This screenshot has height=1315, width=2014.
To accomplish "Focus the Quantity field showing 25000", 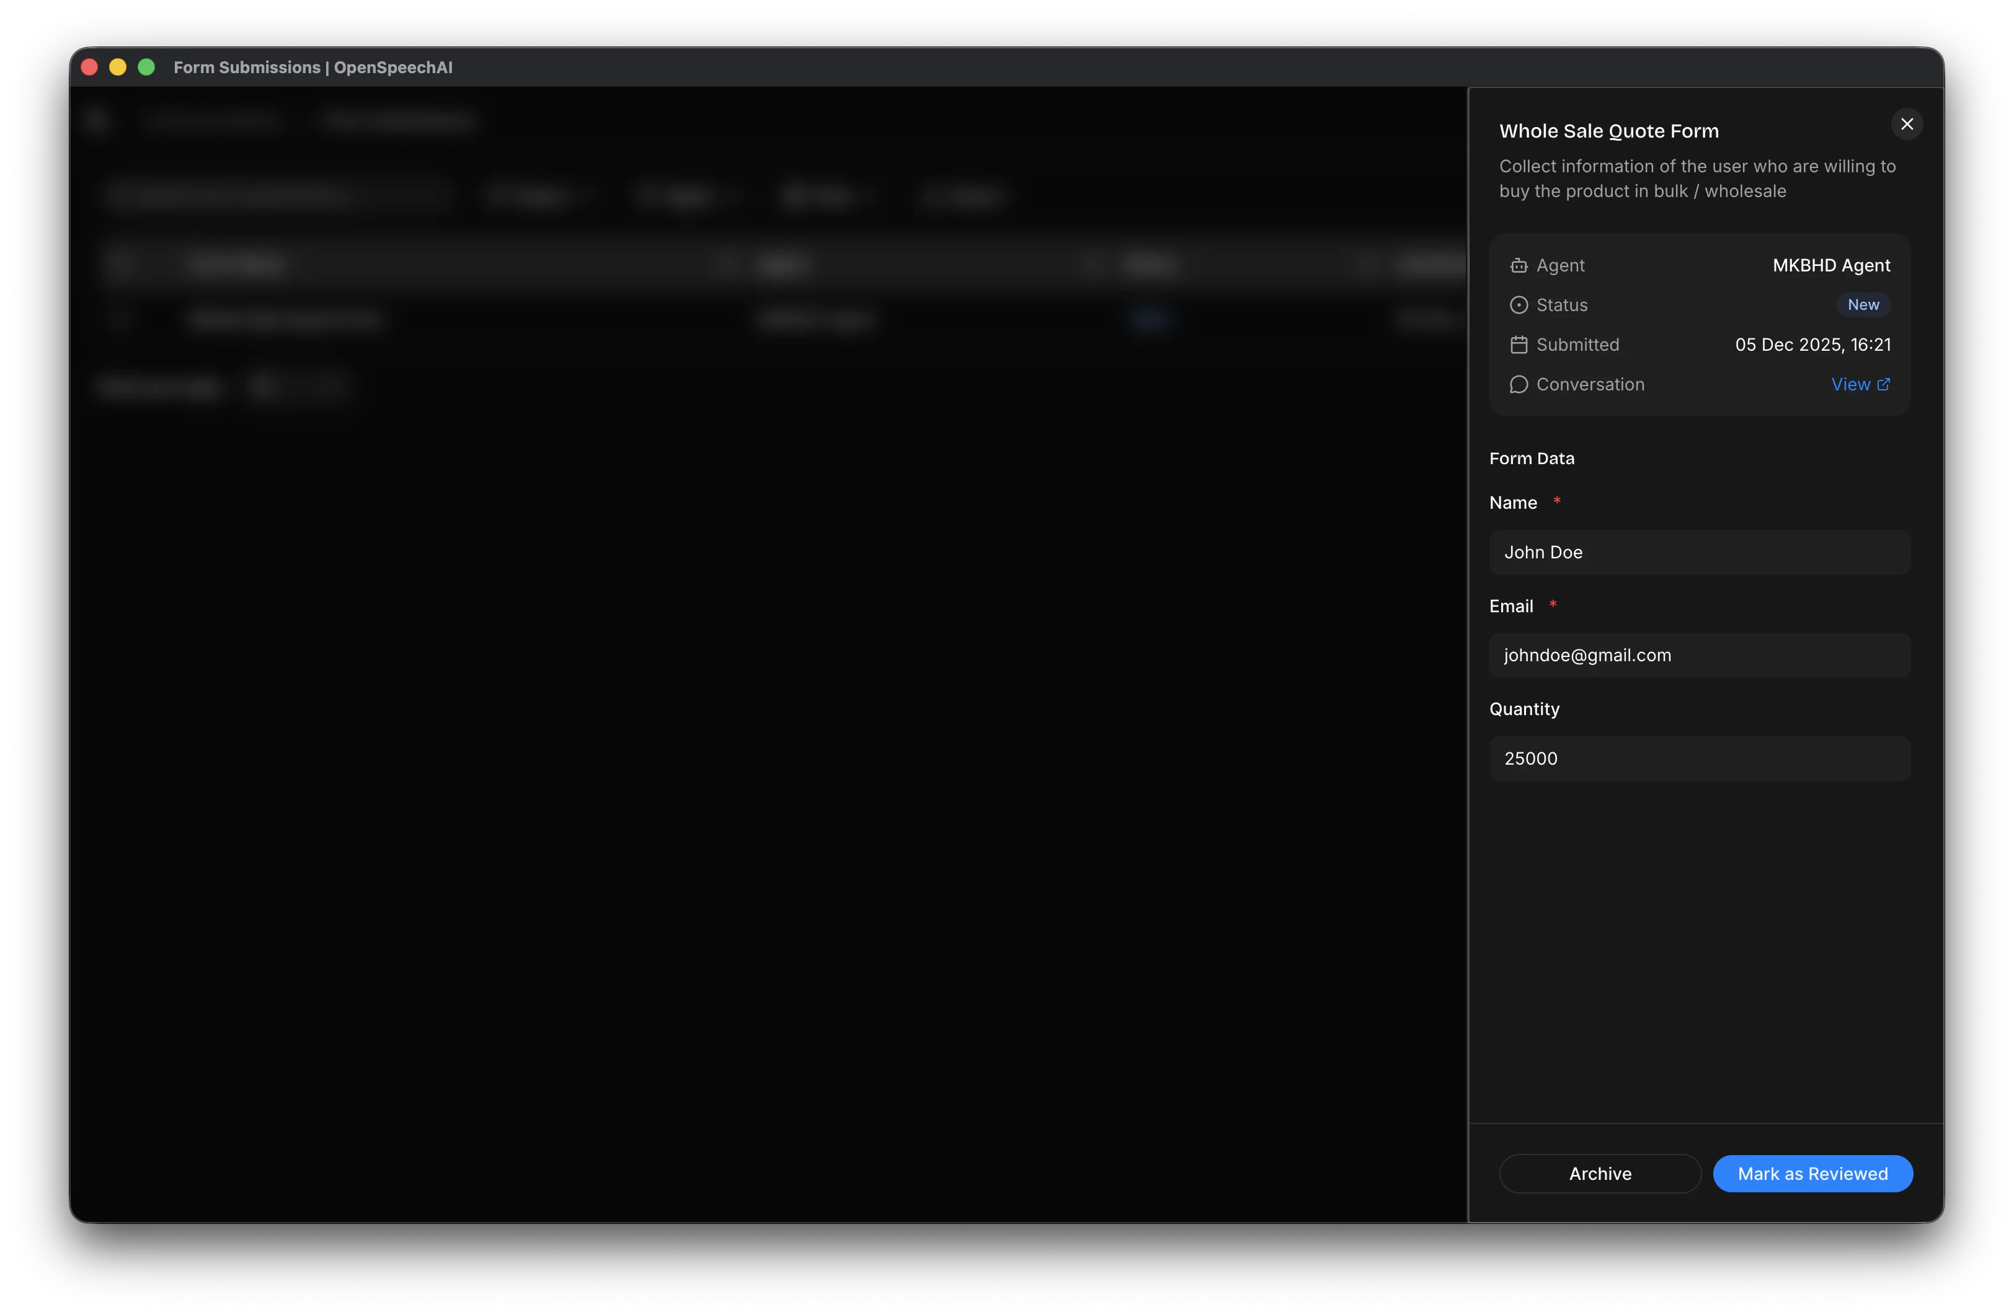I will pyautogui.click(x=1699, y=759).
